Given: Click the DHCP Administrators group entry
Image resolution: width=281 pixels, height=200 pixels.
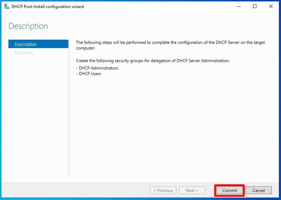Looking at the screenshot, I should [x=97, y=68].
